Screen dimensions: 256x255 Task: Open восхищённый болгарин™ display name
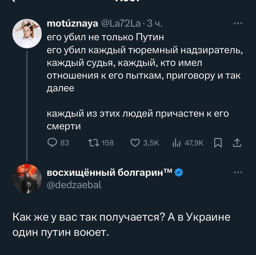[x=110, y=172]
